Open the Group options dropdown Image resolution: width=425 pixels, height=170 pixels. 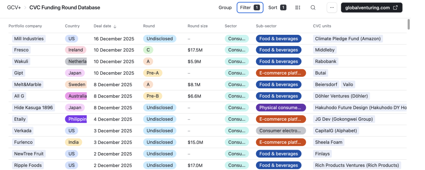[x=225, y=7]
